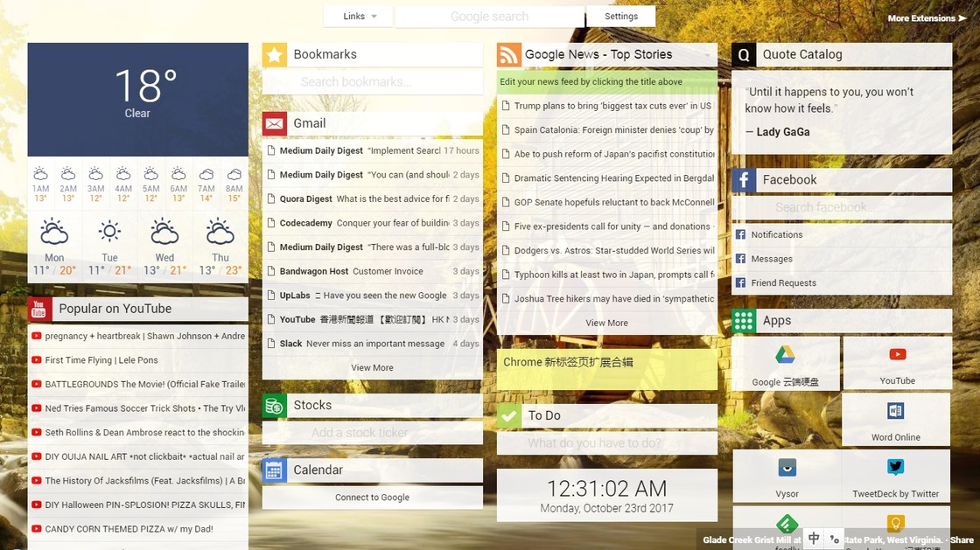Launch the Word Online app
The image size is (980, 550).
[x=896, y=420]
